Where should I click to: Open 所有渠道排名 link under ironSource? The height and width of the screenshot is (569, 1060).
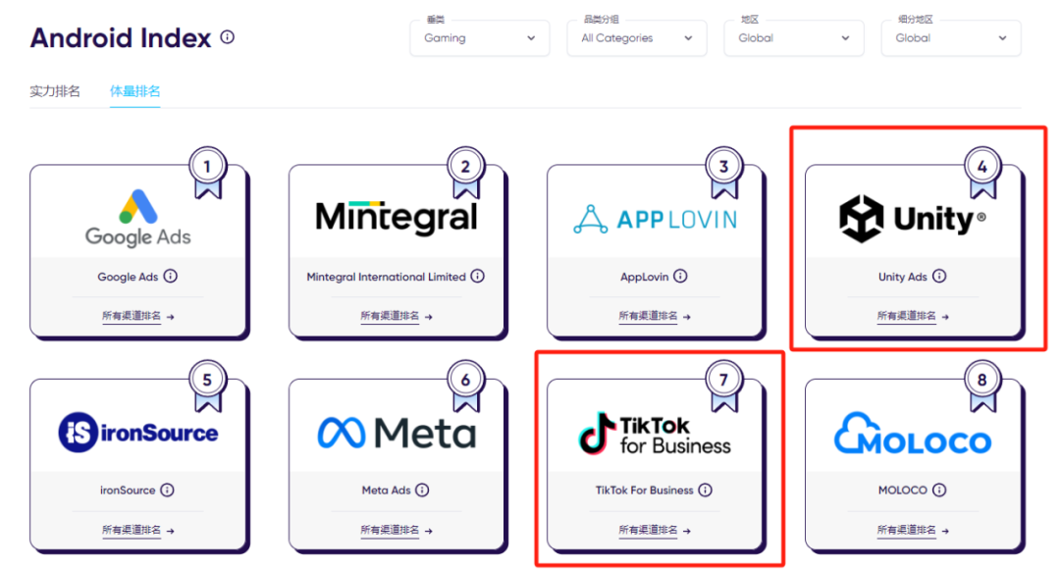click(138, 531)
